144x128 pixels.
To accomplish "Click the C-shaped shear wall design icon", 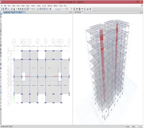I will pyautogui.click(x=85, y=9).
